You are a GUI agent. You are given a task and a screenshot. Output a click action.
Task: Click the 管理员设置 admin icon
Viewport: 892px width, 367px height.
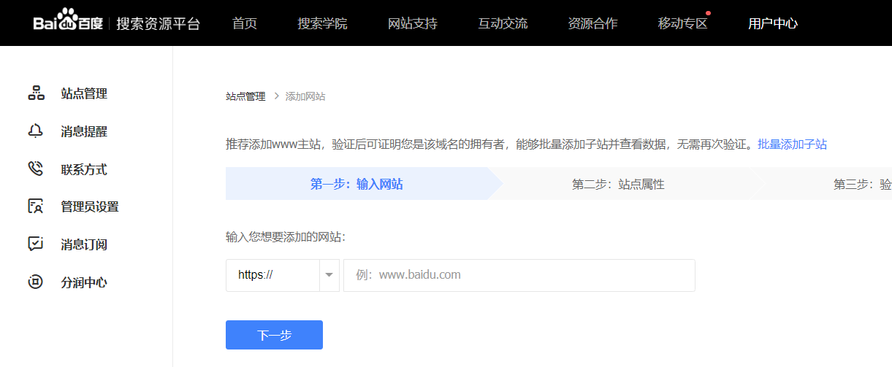click(x=36, y=206)
